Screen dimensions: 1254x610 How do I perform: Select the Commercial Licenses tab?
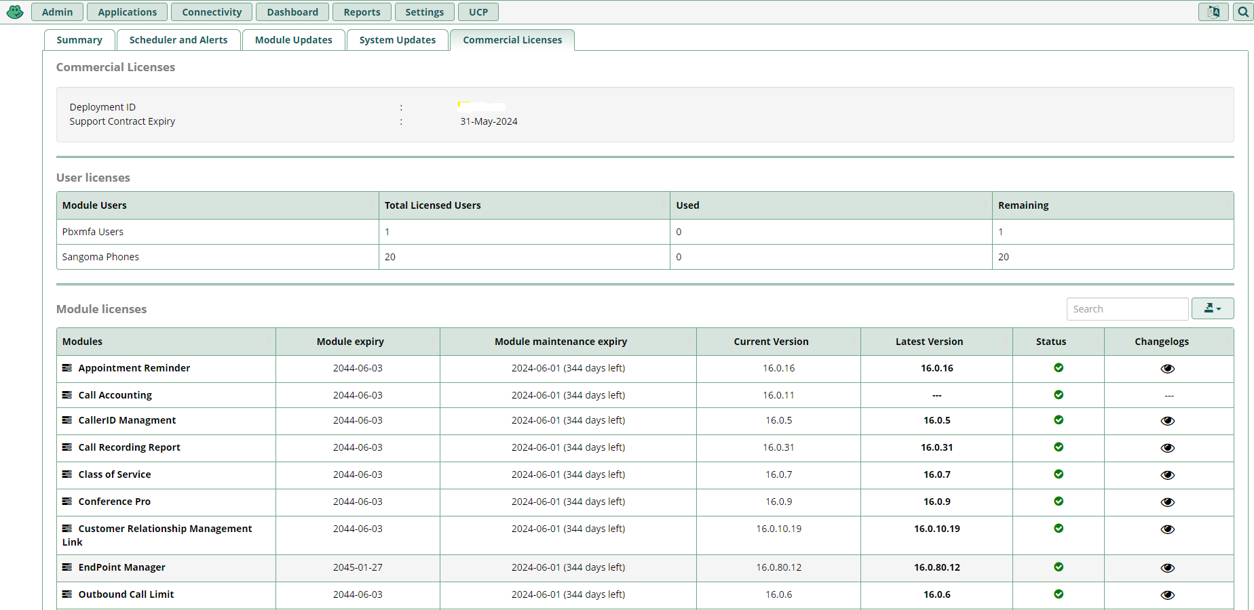tap(512, 40)
